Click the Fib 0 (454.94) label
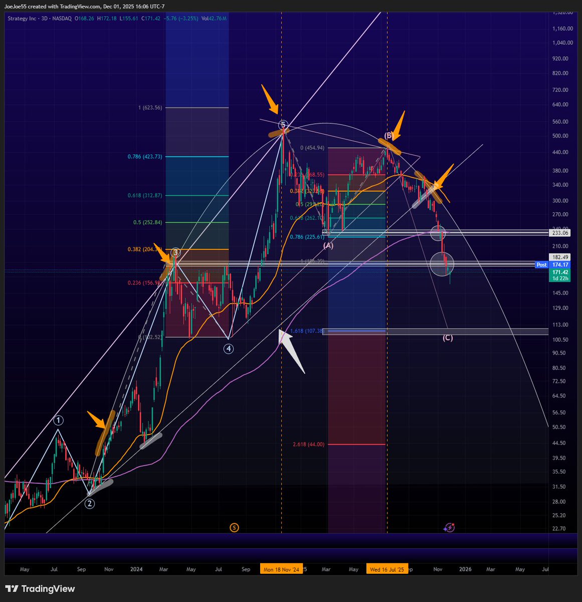This screenshot has height=602, width=582. click(312, 148)
